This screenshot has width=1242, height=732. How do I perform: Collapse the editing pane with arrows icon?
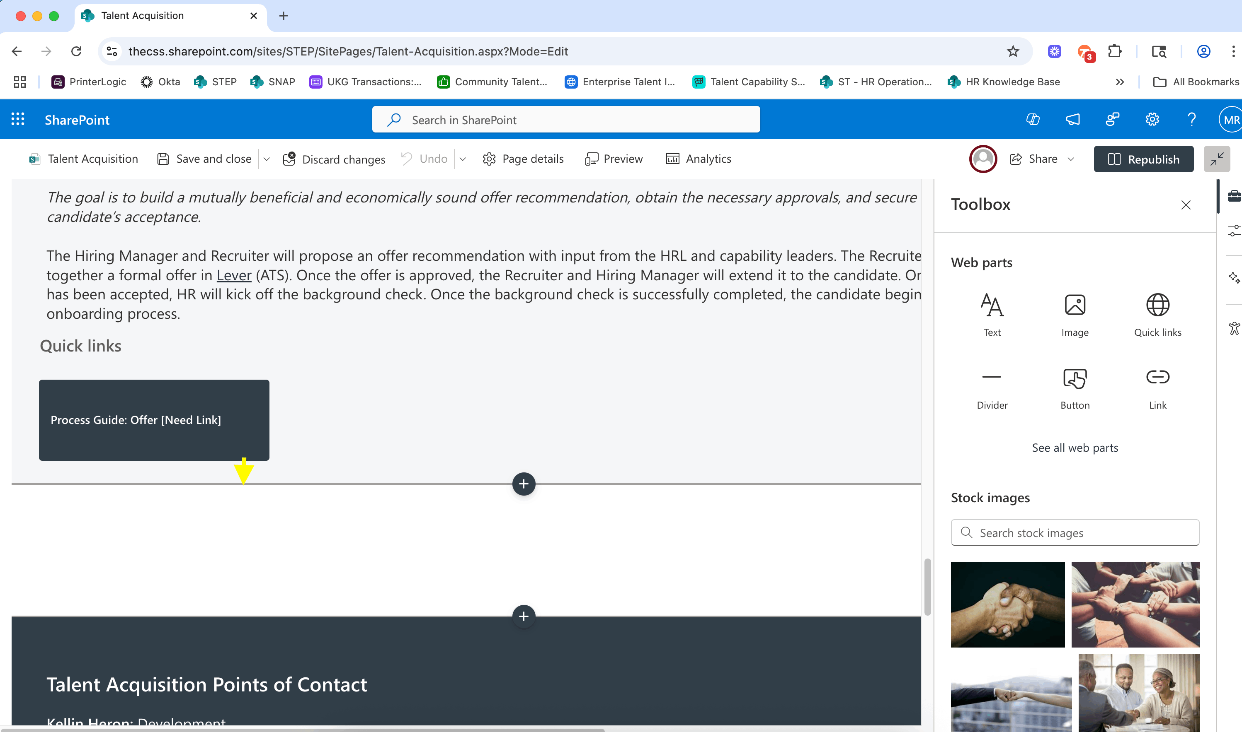pos(1216,159)
